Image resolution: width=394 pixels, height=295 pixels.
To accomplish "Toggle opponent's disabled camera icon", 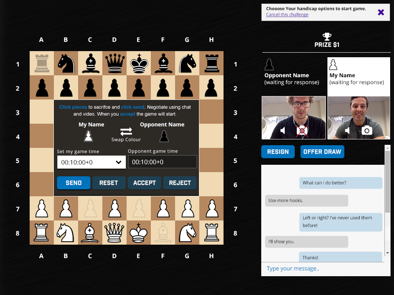I will coord(302,131).
